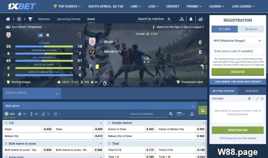This screenshot has height=158, width=268.
Task: Click the green REGISTER button
Action: [x=238, y=72]
